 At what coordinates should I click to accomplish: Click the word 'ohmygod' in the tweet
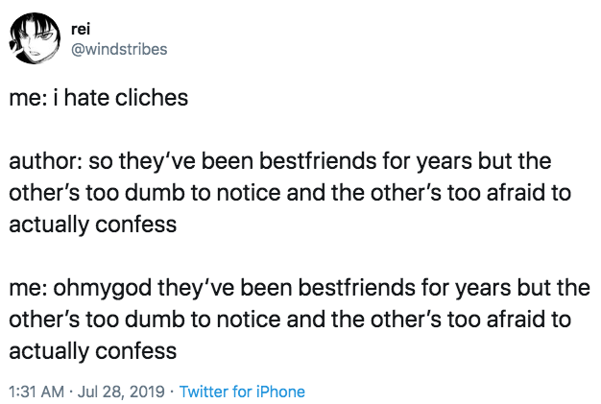103,288
